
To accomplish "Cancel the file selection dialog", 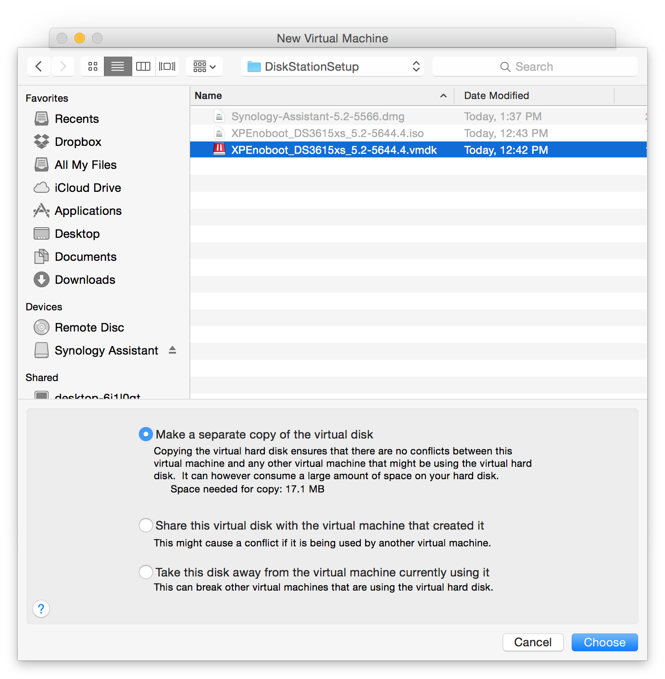I will click(x=533, y=642).
